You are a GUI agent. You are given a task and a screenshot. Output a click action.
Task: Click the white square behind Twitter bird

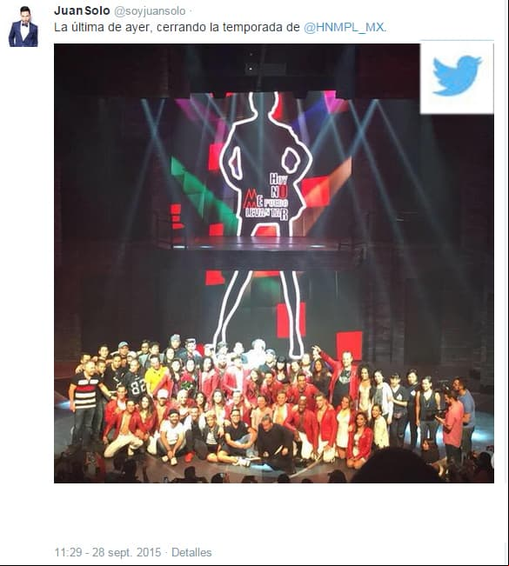coord(457,77)
